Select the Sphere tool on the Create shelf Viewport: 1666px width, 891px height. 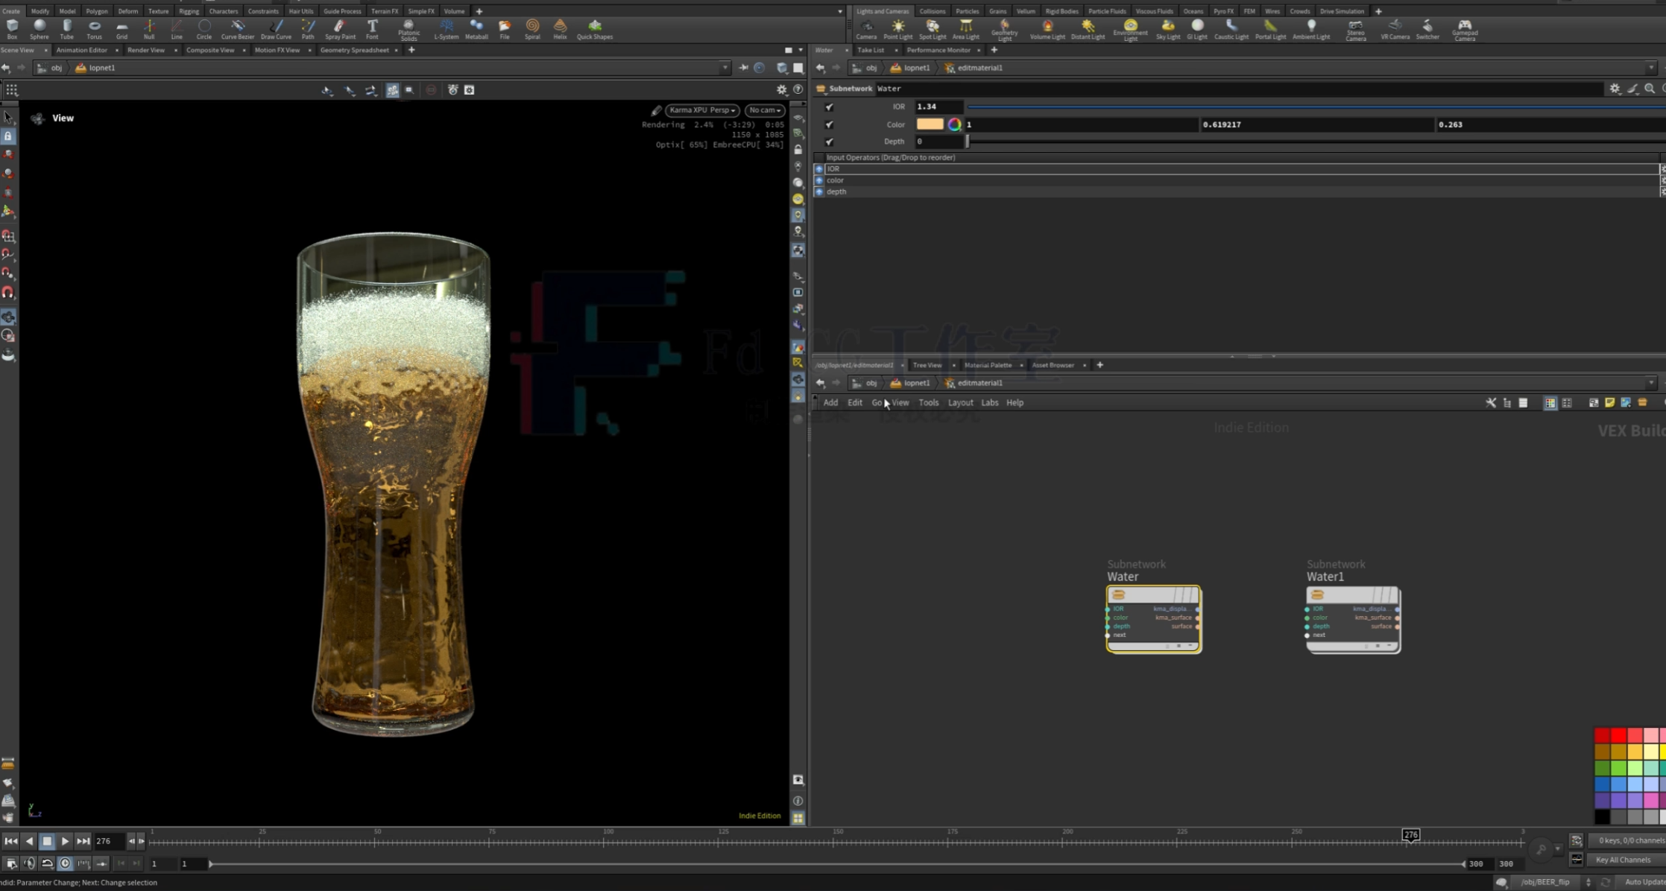point(39,29)
